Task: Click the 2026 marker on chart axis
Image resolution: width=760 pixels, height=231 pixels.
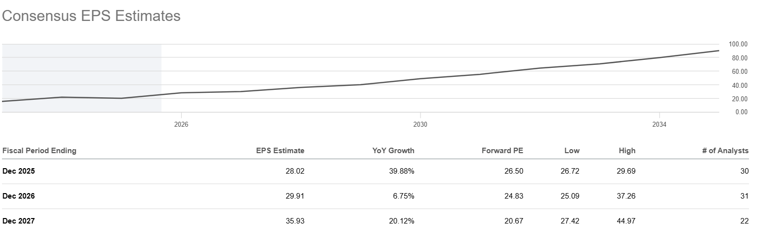Action: 181,124
